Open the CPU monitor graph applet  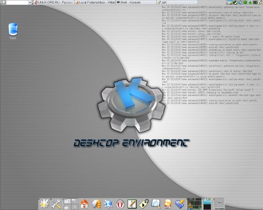(195, 204)
